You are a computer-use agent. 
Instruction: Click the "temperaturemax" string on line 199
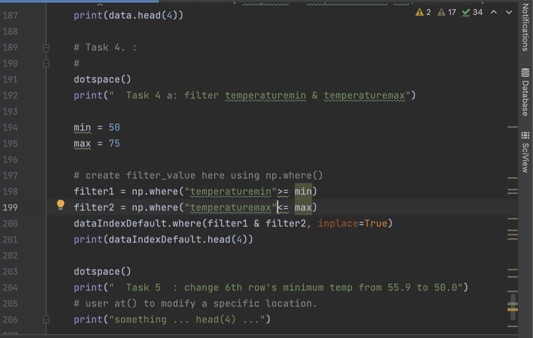pos(231,207)
